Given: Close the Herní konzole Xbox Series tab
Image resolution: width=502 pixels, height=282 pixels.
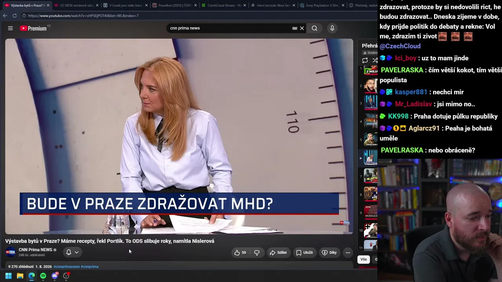Looking at the screenshot, I should tap(294, 5).
